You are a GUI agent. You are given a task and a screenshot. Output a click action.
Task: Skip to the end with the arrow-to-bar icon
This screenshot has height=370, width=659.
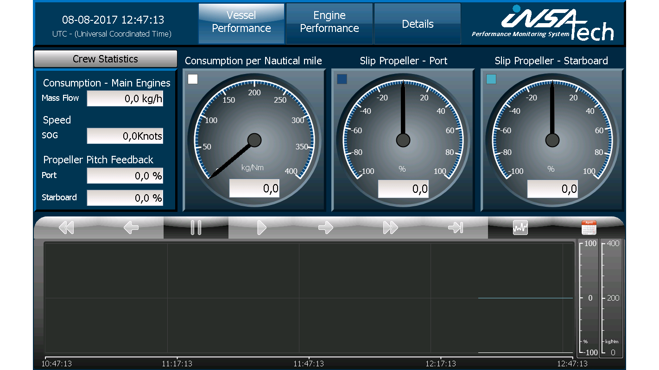(456, 227)
